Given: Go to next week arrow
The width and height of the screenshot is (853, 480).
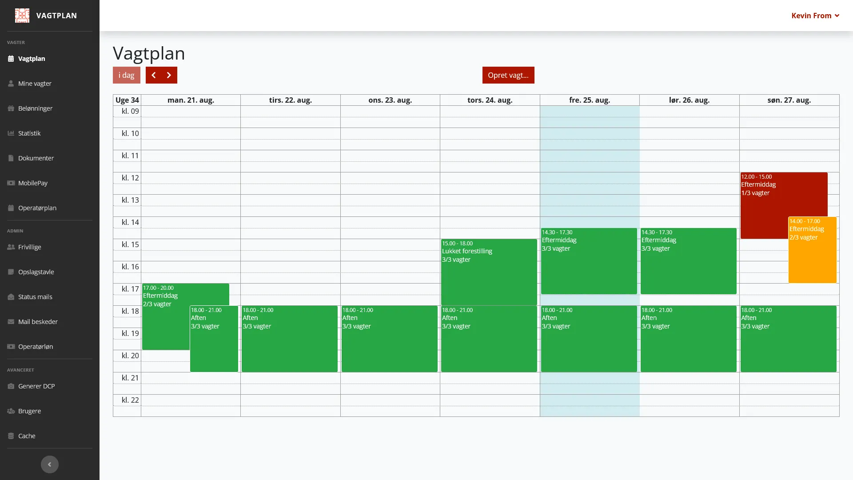Looking at the screenshot, I should coord(169,75).
